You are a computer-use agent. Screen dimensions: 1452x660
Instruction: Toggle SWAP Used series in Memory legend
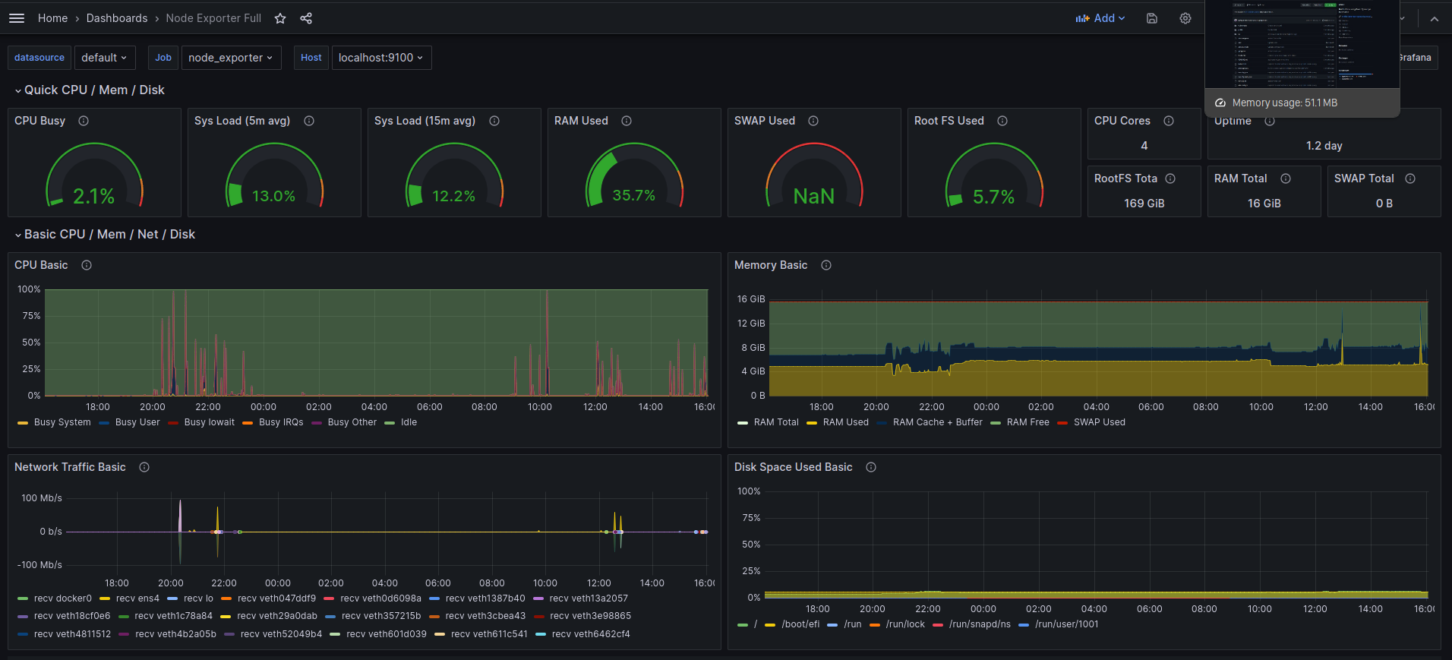click(x=1100, y=422)
